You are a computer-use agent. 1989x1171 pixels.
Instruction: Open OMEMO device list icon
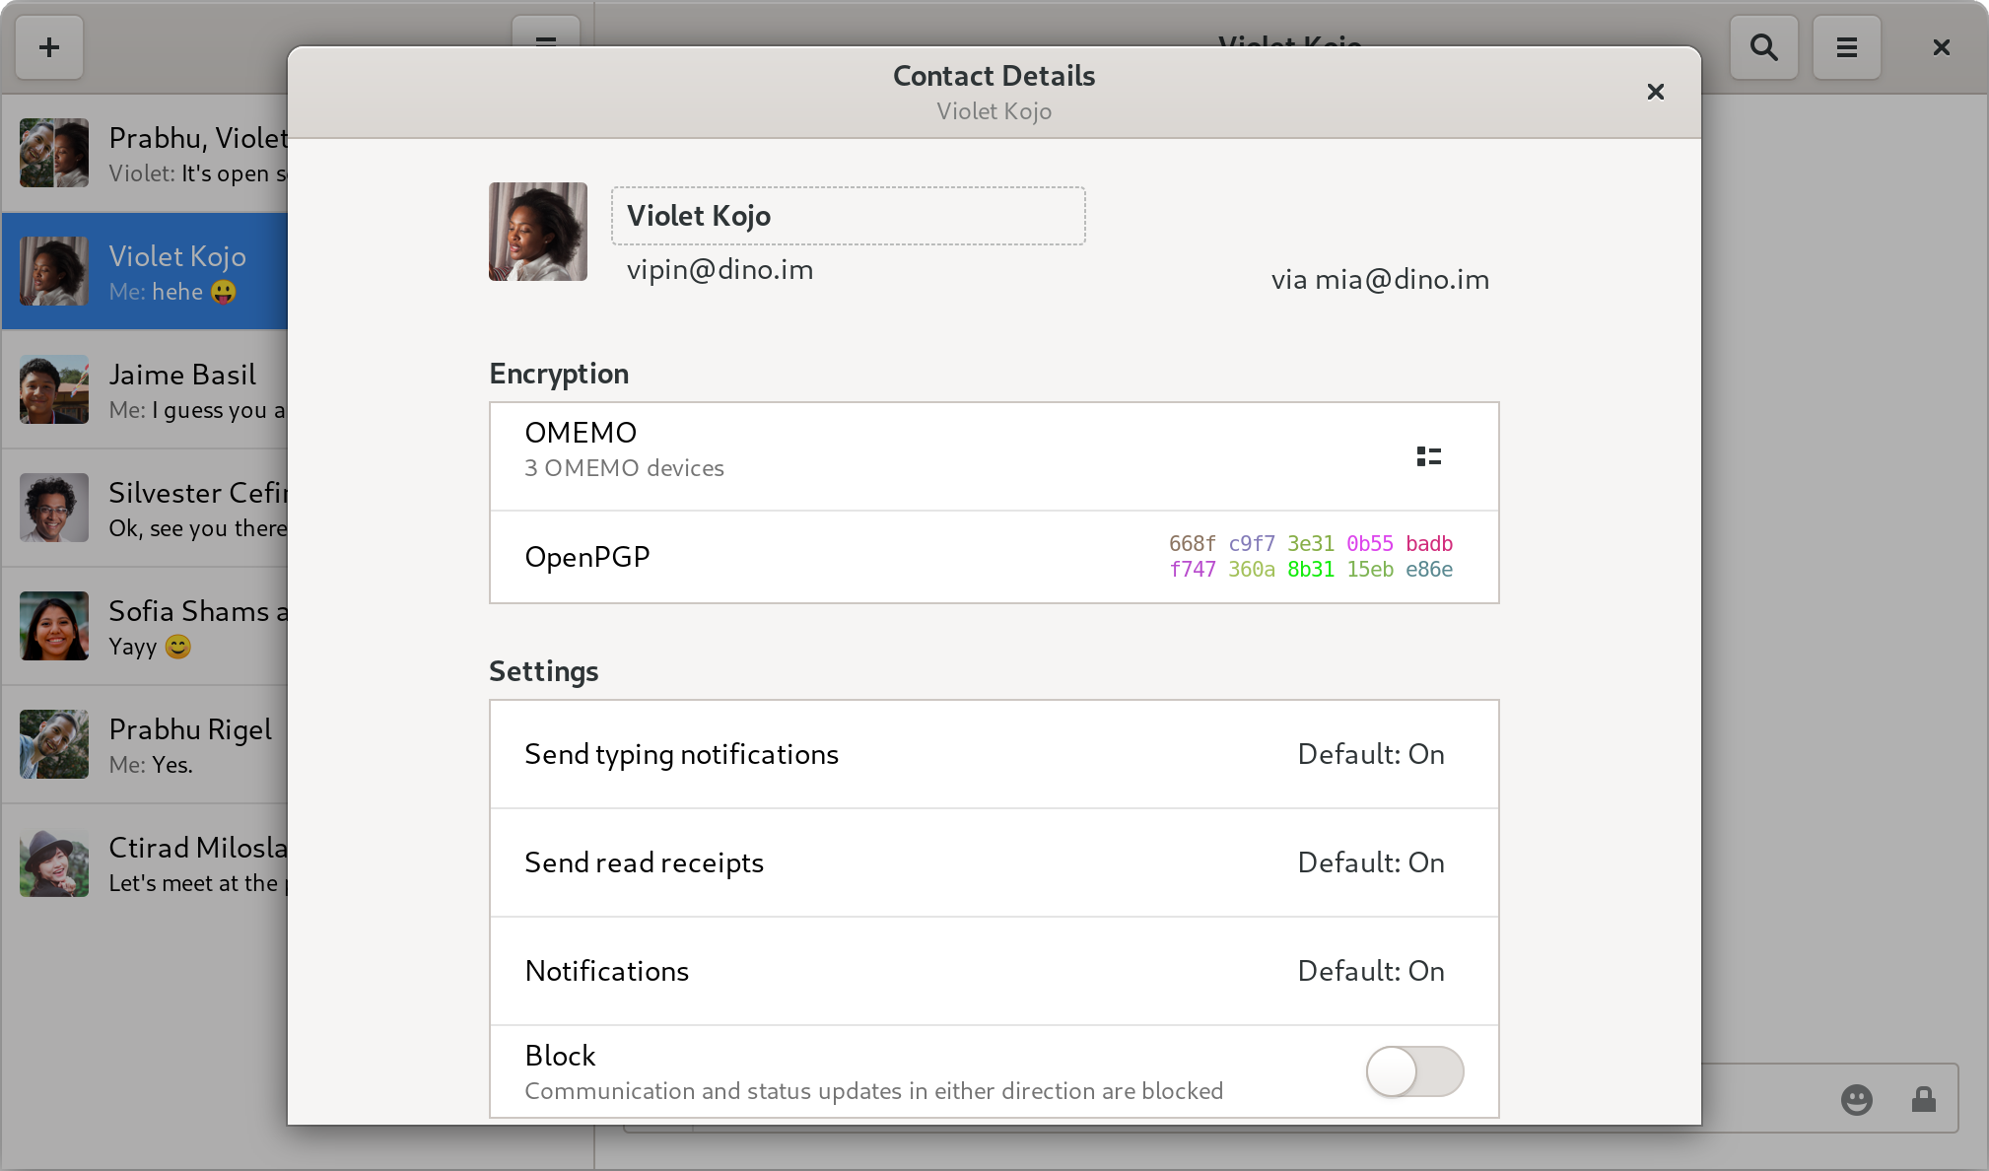coord(1428,456)
